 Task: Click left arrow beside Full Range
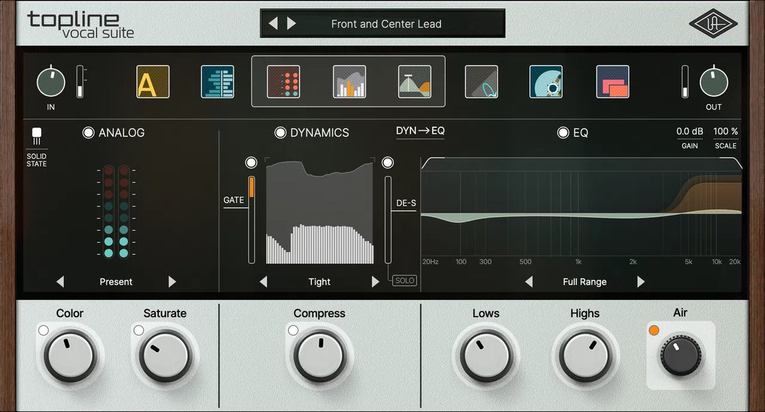coord(528,281)
